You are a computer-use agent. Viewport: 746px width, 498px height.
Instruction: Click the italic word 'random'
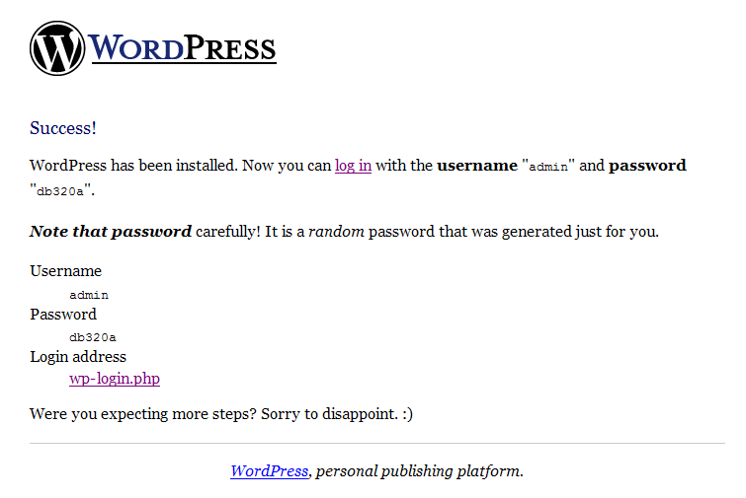tap(336, 232)
